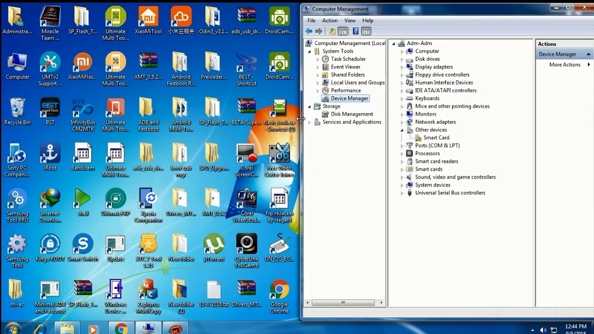This screenshot has width=594, height=334.
Task: Expand the Display adapters category
Action: coord(402,67)
